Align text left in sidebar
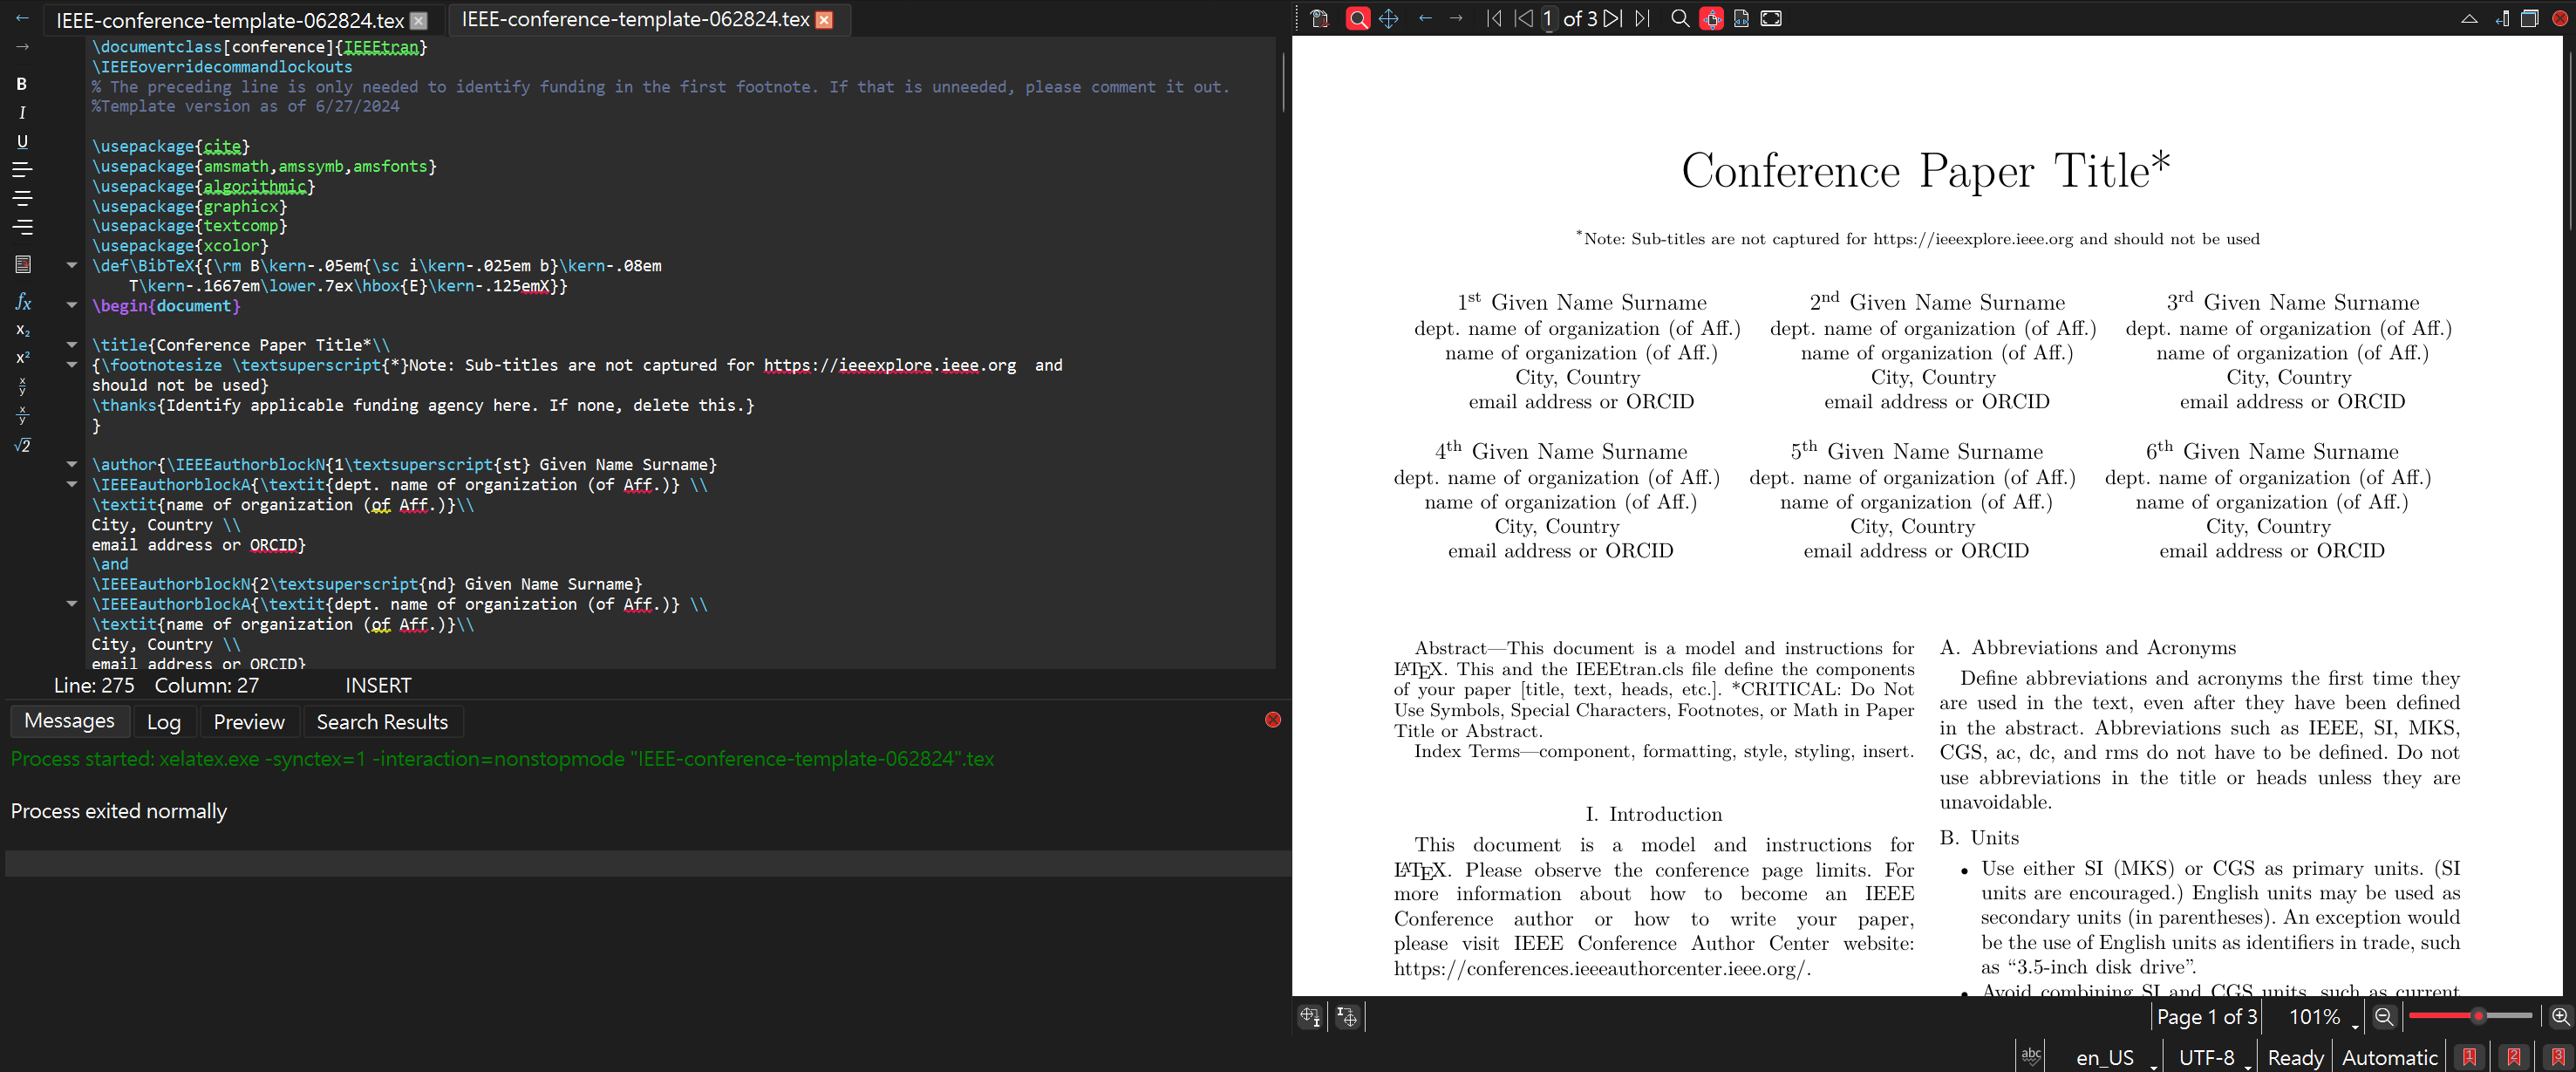This screenshot has width=2576, height=1072. click(22, 170)
